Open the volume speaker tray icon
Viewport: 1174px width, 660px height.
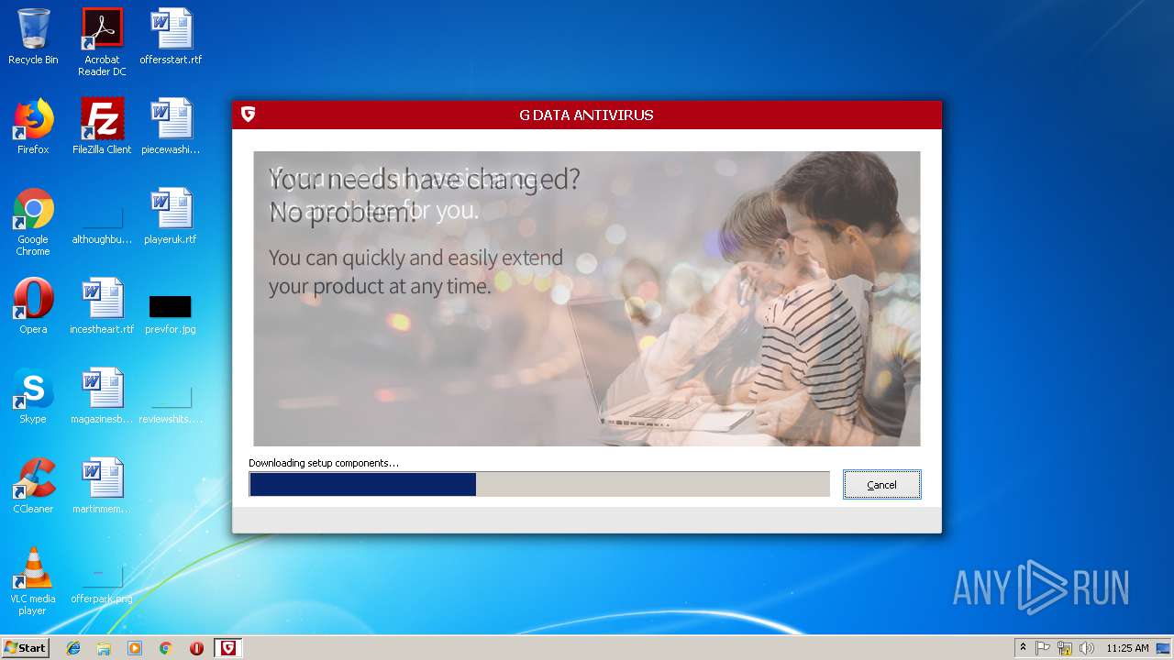pyautogui.click(x=1087, y=648)
